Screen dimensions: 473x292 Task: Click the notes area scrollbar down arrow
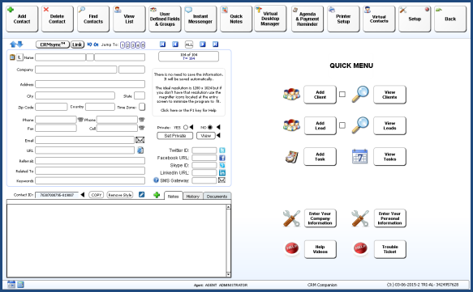tap(228, 274)
